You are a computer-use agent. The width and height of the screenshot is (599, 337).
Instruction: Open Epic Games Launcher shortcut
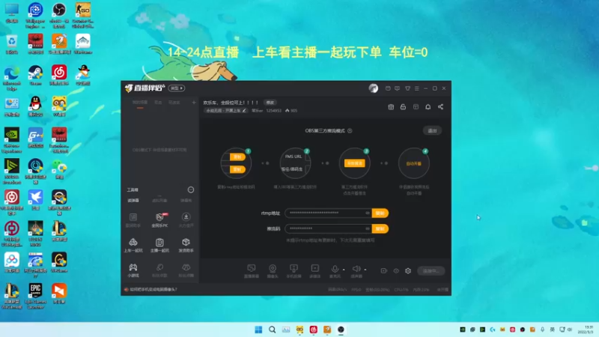coord(35,296)
